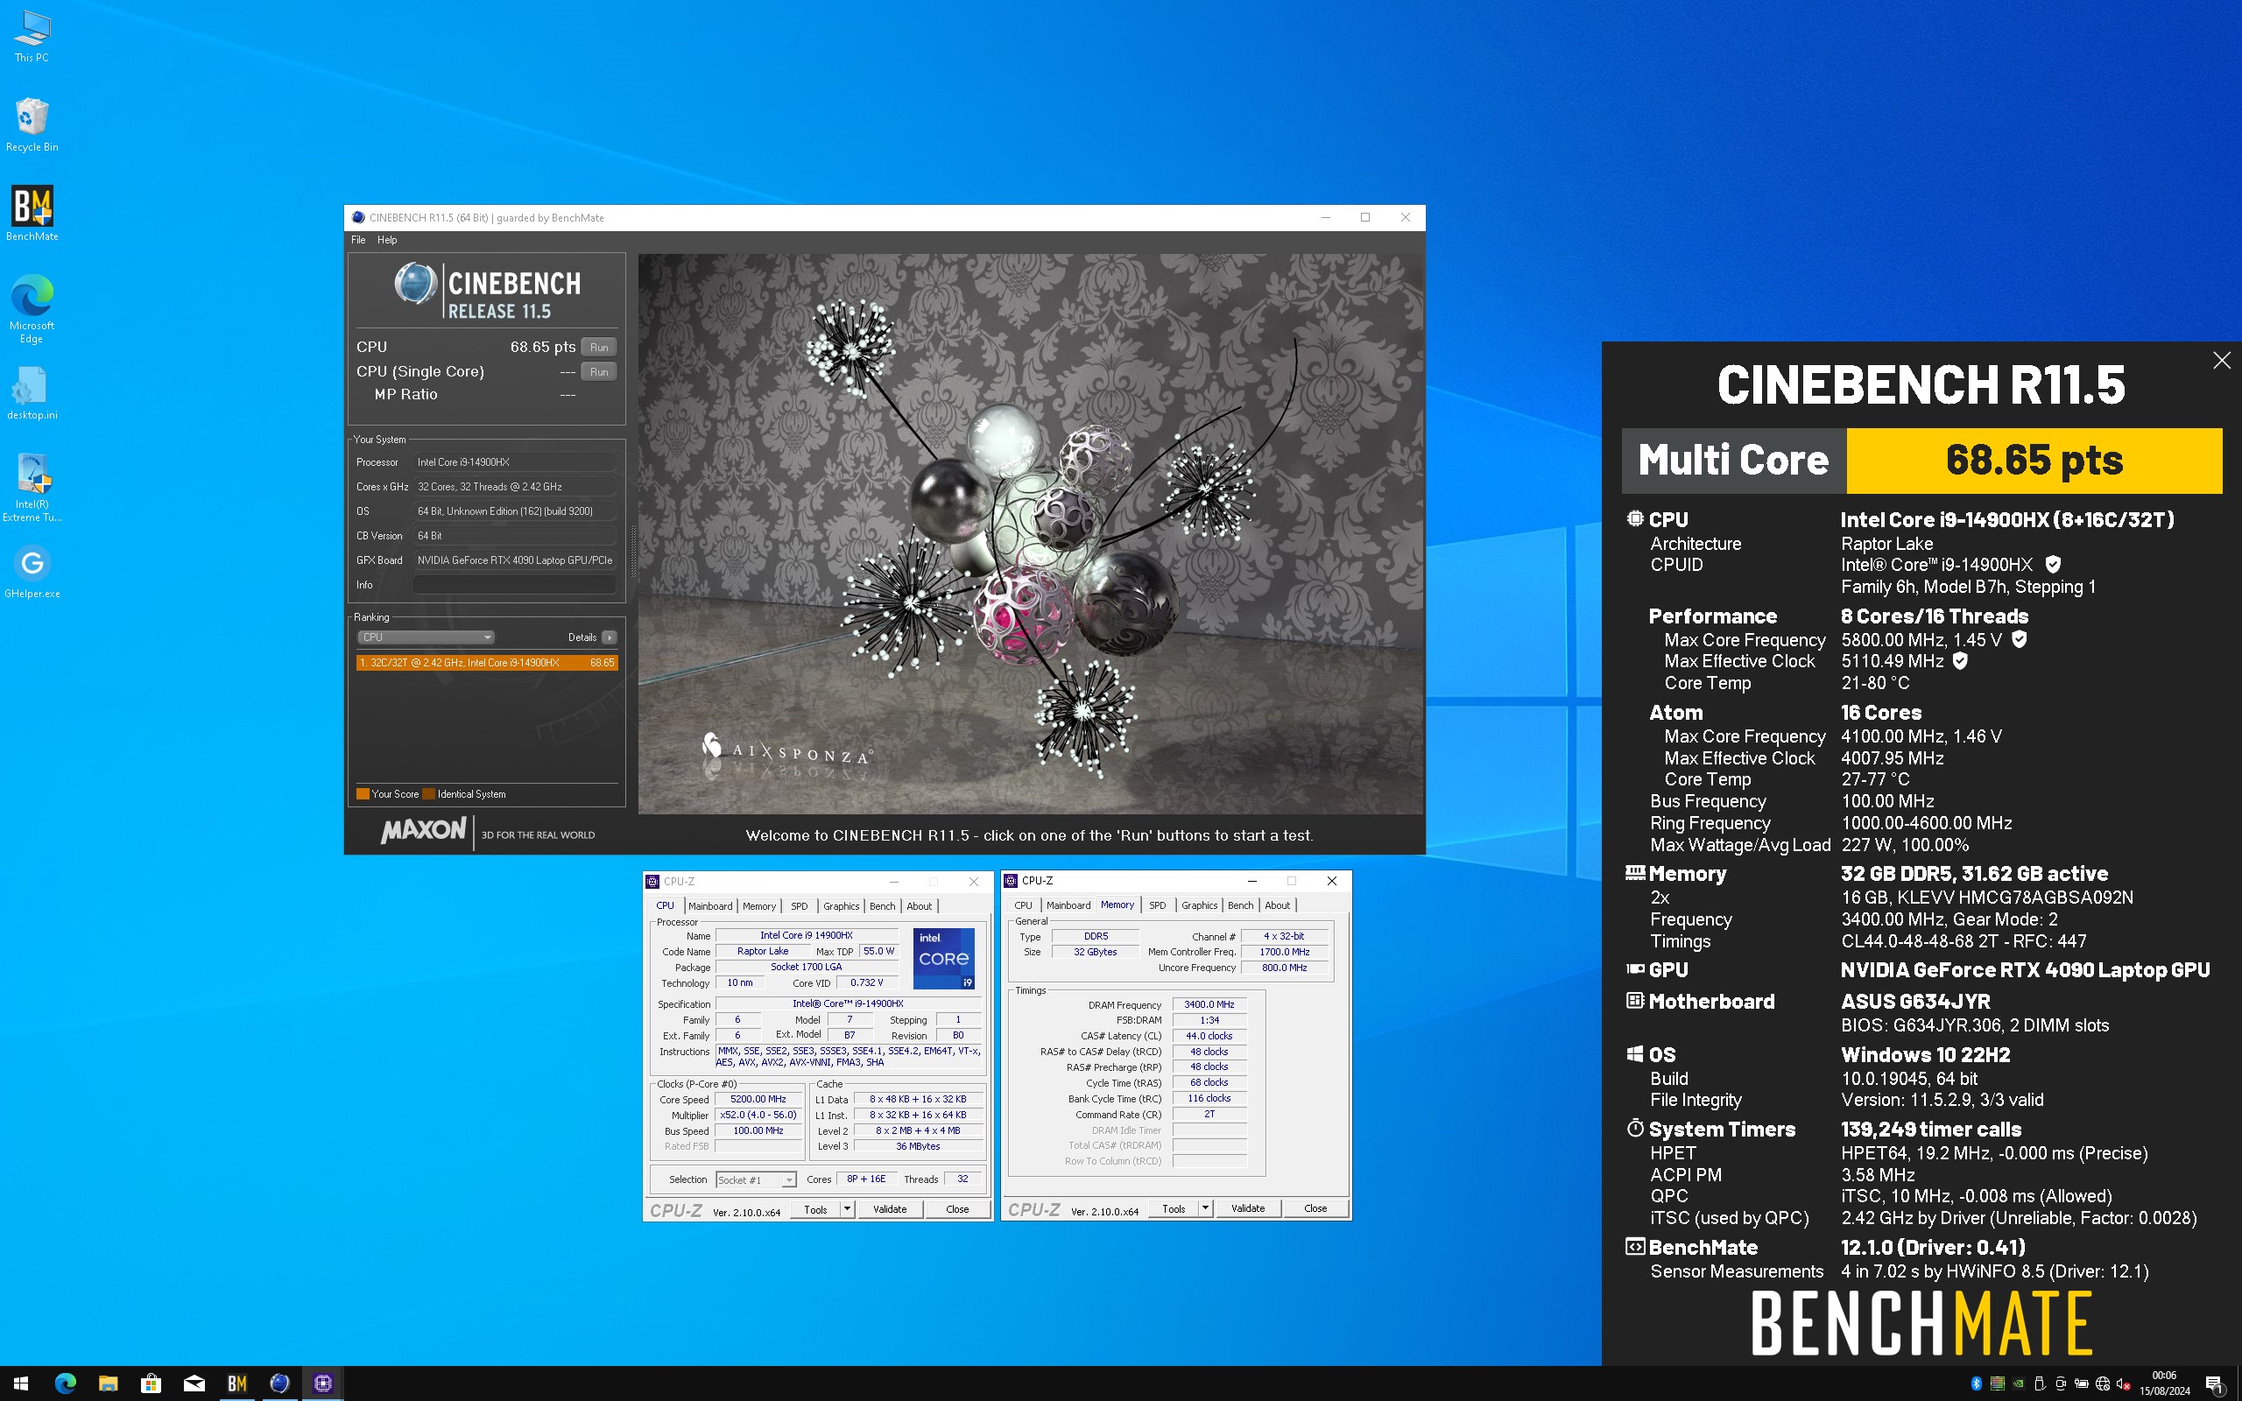This screenshot has width=2242, height=1401.
Task: Switch to SPD tab in left CPU-Z
Action: click(800, 906)
